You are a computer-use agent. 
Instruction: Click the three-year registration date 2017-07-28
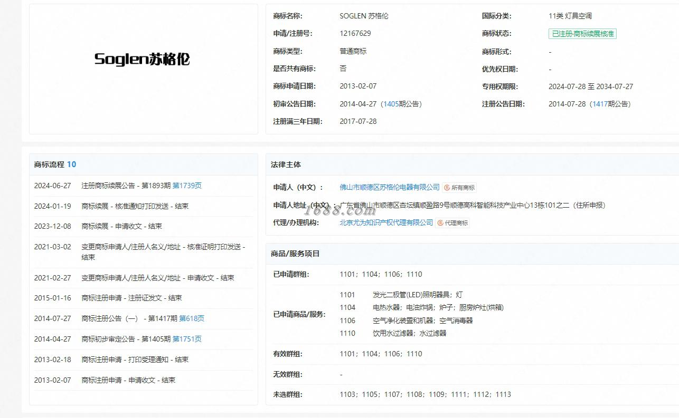(x=358, y=121)
